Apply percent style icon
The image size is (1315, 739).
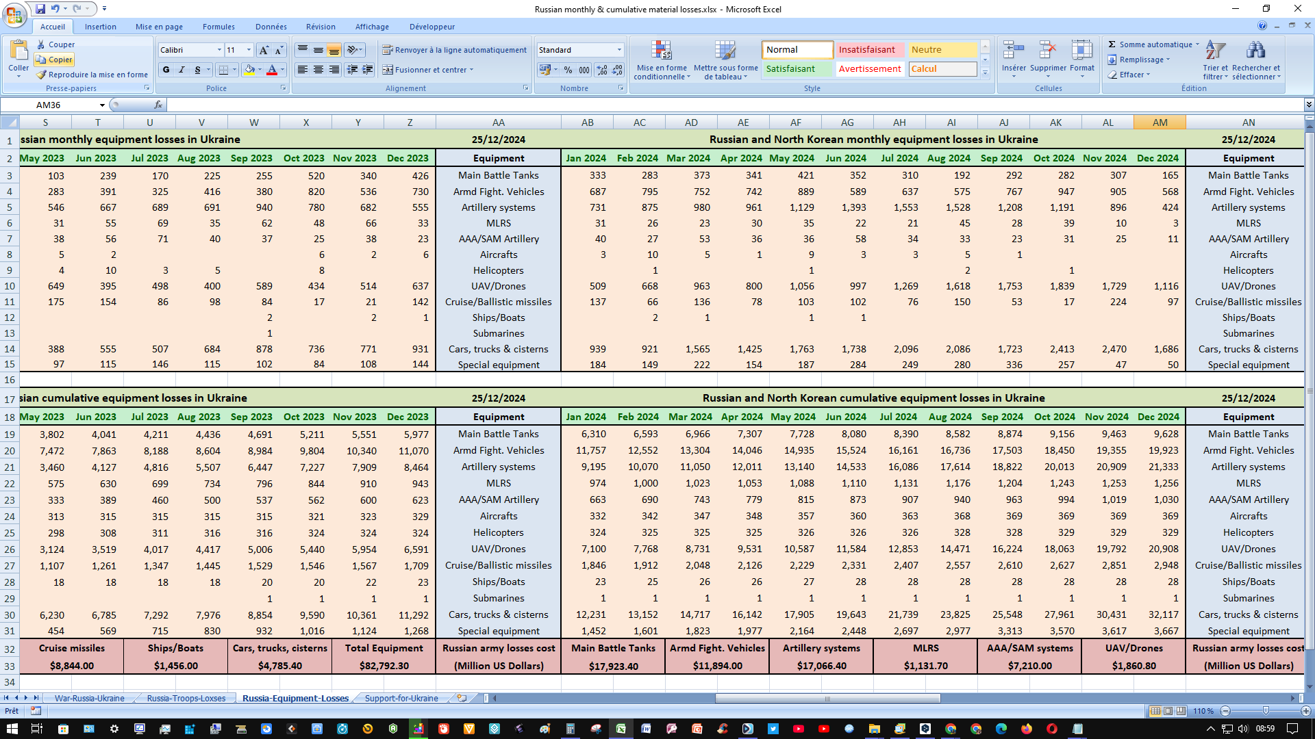(x=568, y=70)
